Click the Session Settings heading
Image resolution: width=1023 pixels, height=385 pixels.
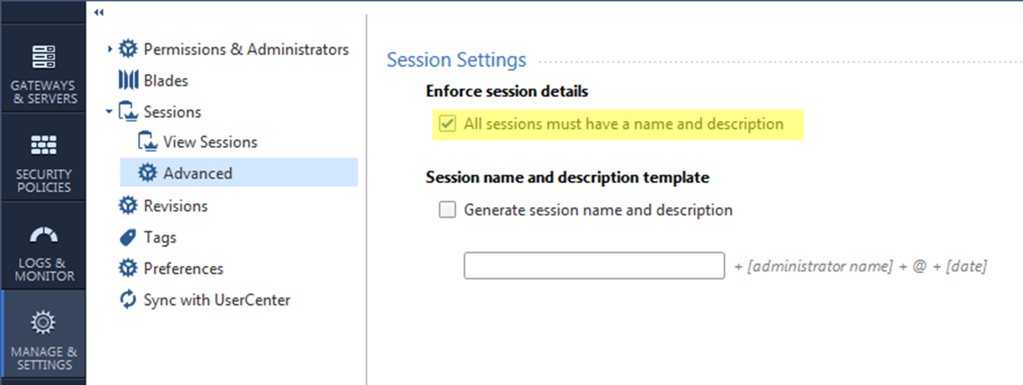(x=457, y=60)
